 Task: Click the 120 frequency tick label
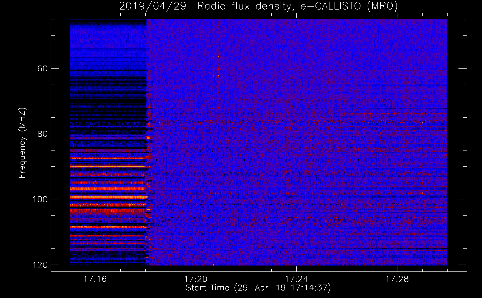(x=40, y=265)
